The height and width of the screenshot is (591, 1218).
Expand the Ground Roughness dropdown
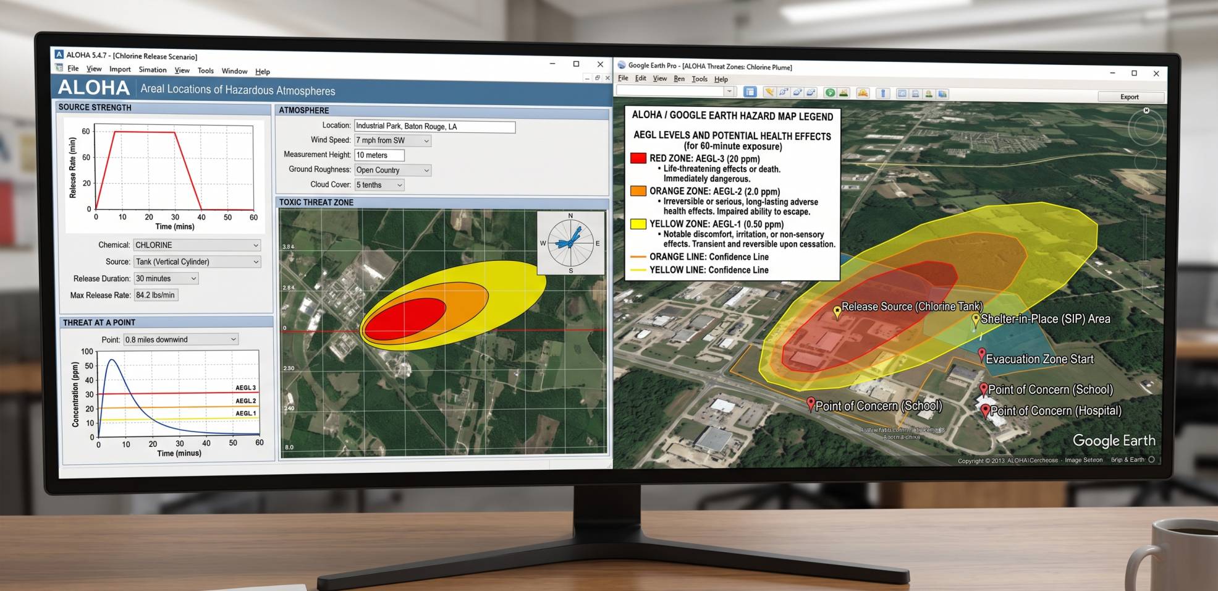[x=392, y=170]
